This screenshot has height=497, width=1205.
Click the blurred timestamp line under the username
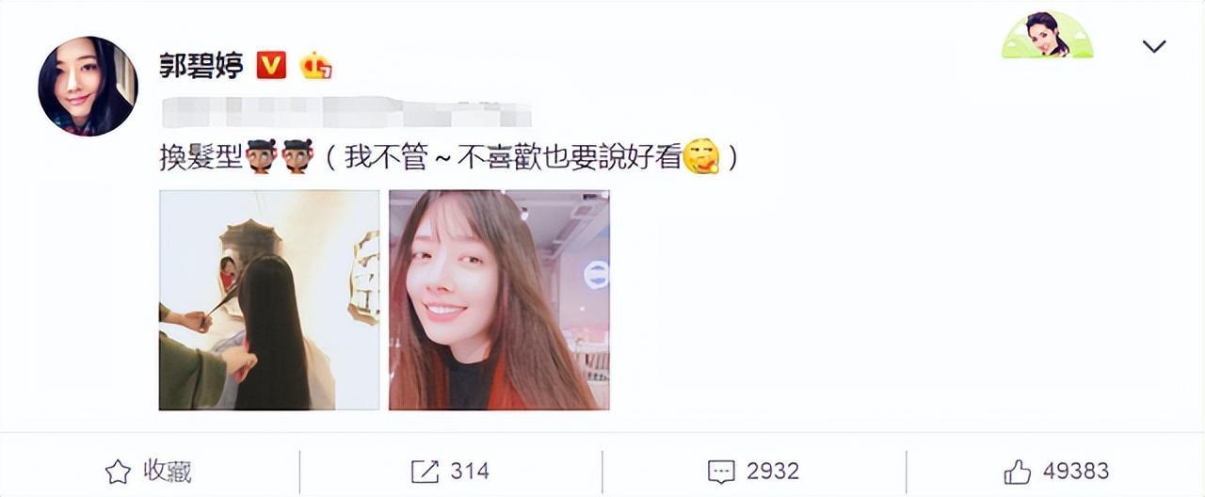(346, 111)
